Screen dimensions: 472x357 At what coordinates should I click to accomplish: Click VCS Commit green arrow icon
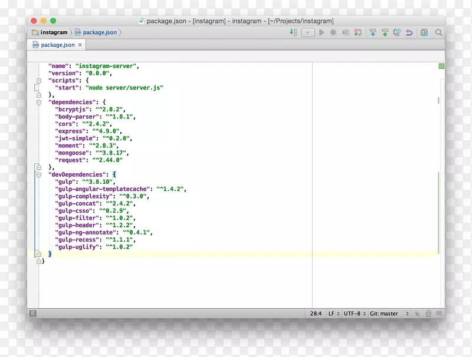[x=385, y=32]
